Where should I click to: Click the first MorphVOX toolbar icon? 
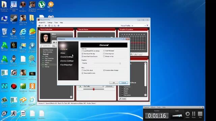39,26
